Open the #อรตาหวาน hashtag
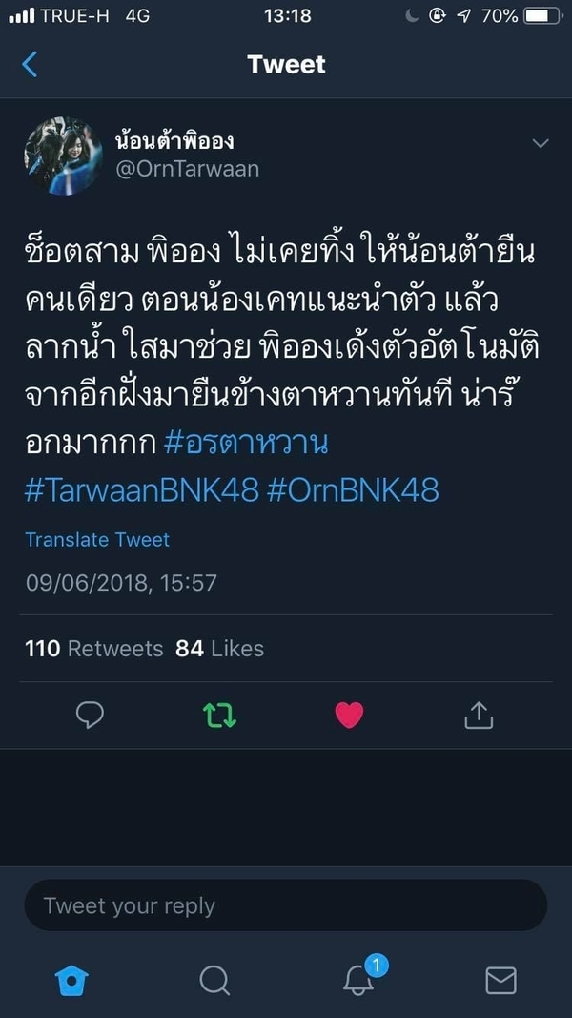This screenshot has width=572, height=1018. point(246,444)
